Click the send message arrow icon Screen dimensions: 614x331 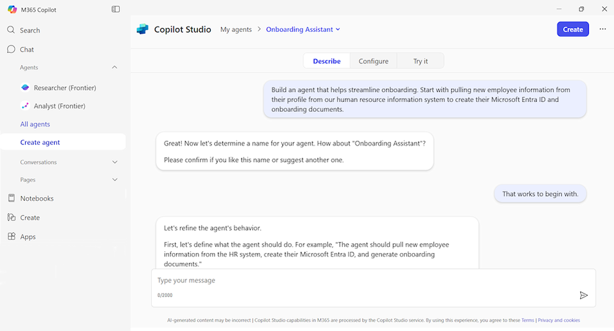(583, 295)
